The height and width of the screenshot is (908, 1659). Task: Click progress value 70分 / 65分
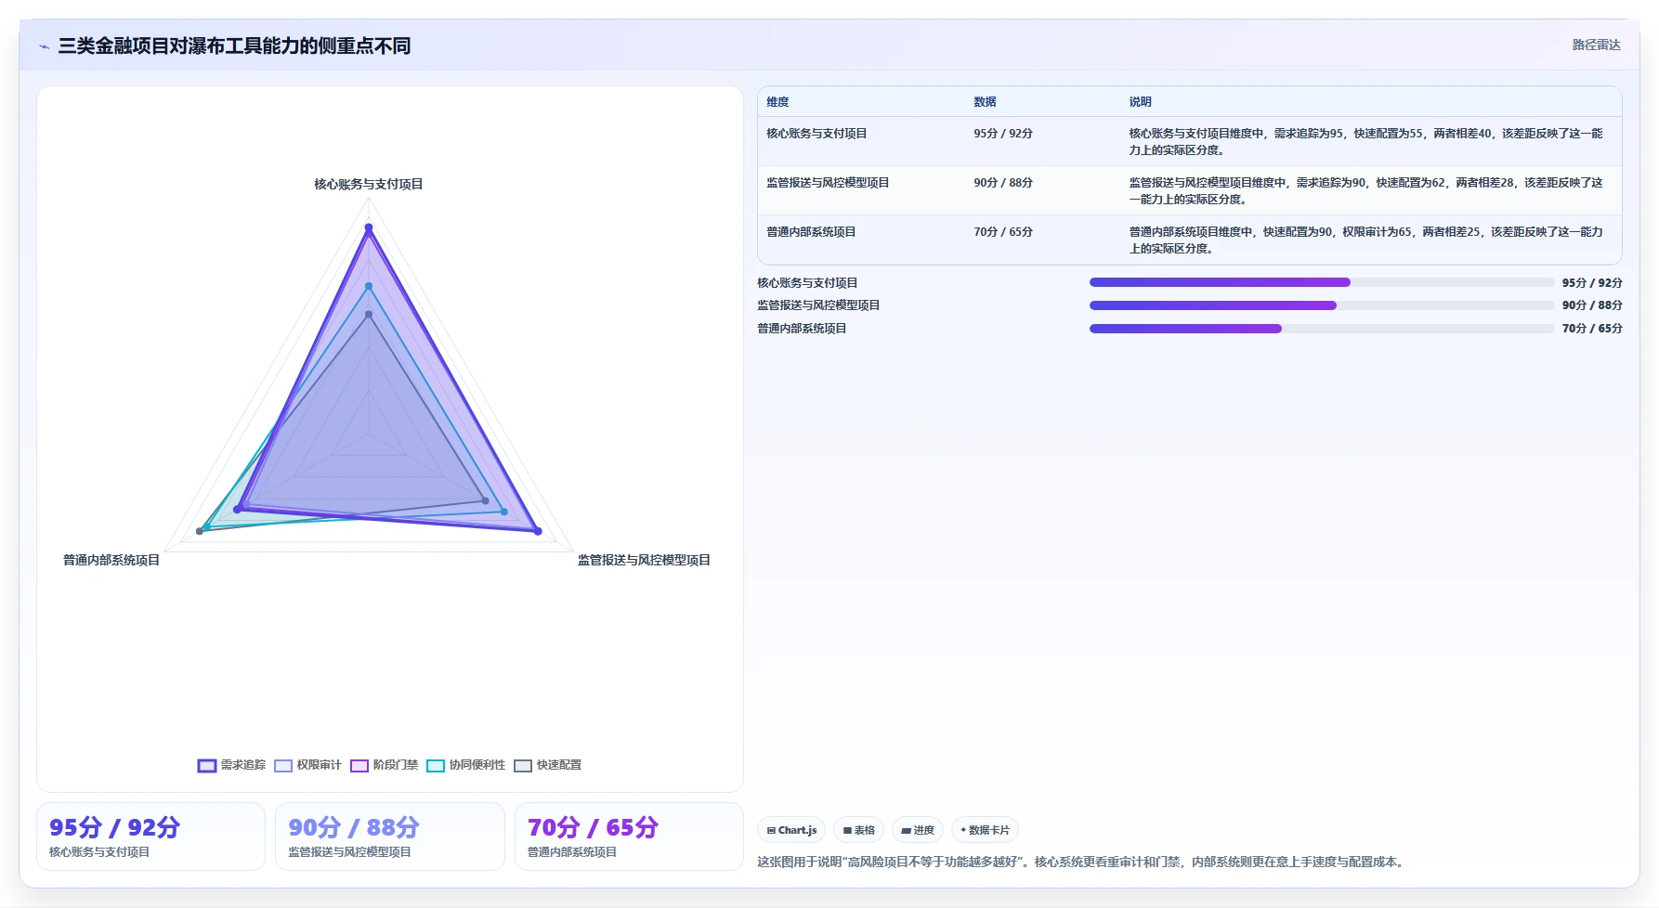tap(1592, 329)
